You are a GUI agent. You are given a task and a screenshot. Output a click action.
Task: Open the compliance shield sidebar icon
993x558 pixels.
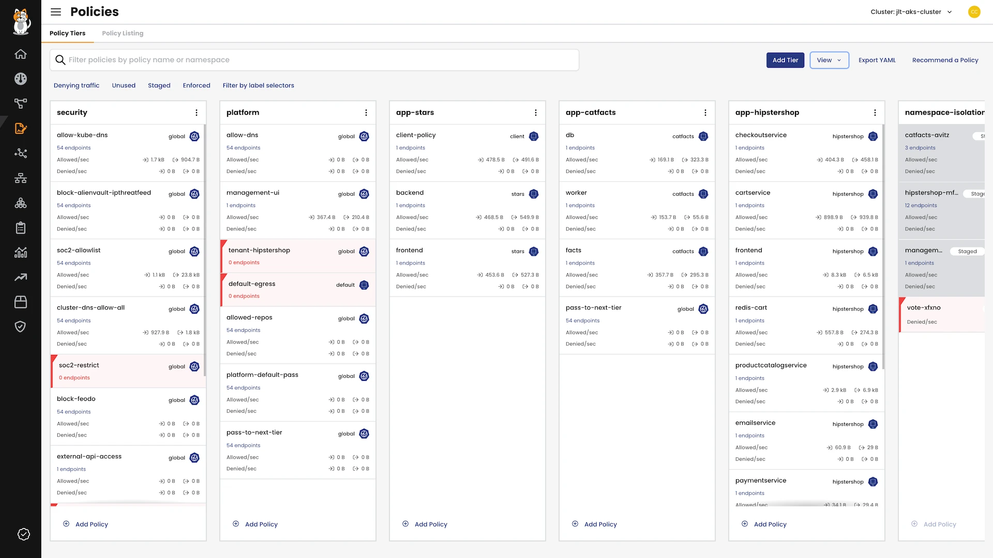tap(21, 327)
